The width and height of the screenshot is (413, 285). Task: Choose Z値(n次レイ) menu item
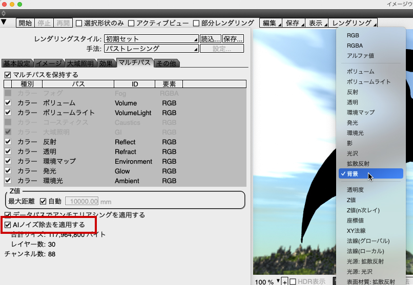[371, 210]
